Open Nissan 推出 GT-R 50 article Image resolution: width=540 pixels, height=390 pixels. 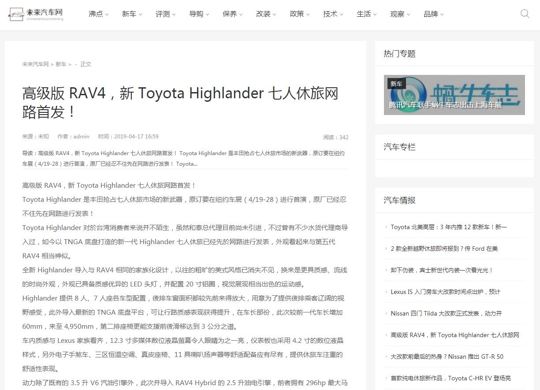[x=447, y=357]
